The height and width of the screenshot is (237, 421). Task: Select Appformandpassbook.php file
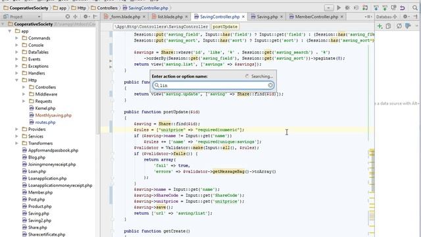(x=53, y=150)
